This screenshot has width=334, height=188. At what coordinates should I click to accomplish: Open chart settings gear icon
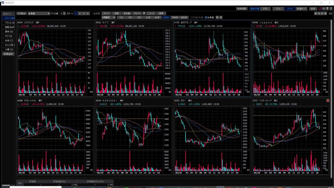pos(221,17)
